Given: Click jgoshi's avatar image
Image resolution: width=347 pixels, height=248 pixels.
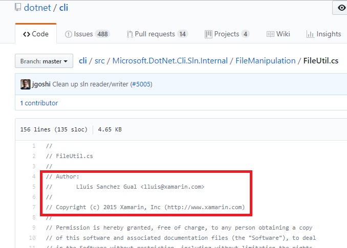Looking at the screenshot, I should coord(25,84).
